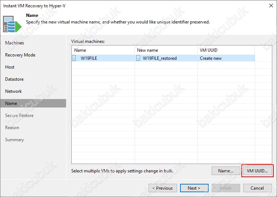
Task: Sort by the VM UUID column header
Action: coord(226,50)
